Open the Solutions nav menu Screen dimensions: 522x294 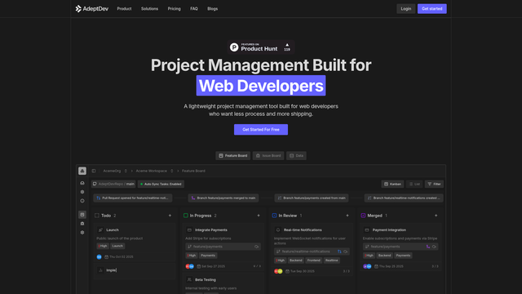point(149,9)
